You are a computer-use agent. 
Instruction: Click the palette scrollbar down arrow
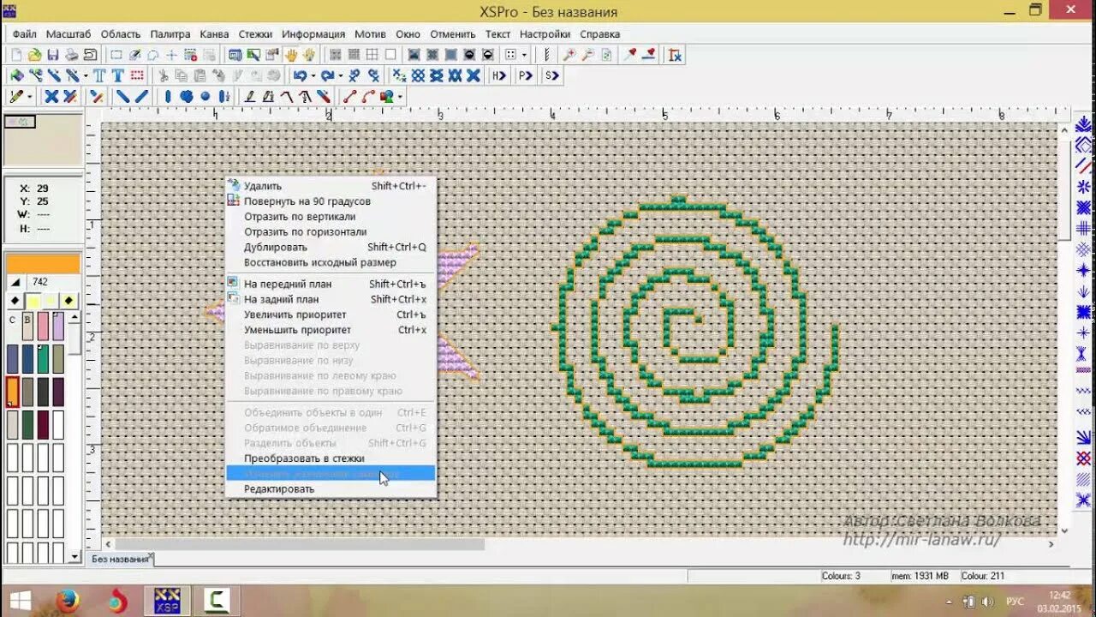click(x=75, y=558)
